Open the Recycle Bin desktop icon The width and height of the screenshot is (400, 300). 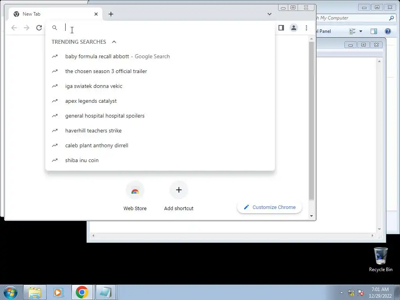click(380, 259)
